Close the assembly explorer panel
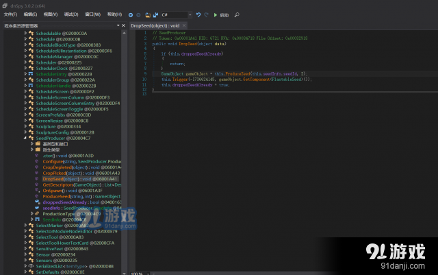Screen dimensions: 438x275 pyautogui.click(x=123, y=25)
